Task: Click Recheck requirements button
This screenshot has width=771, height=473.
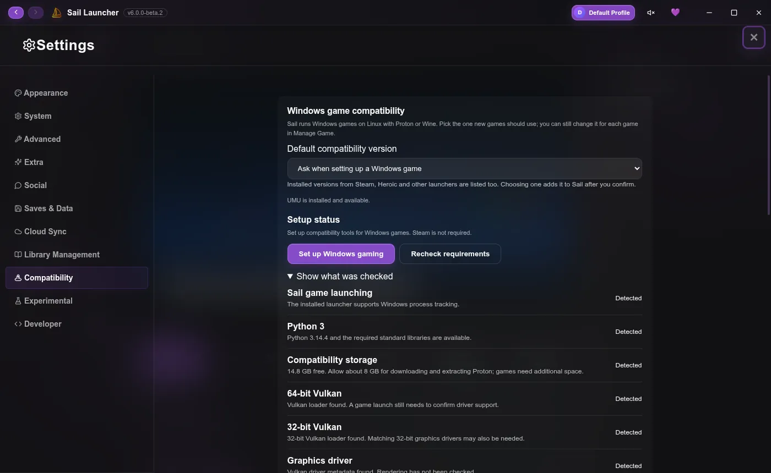Action: [x=450, y=254]
